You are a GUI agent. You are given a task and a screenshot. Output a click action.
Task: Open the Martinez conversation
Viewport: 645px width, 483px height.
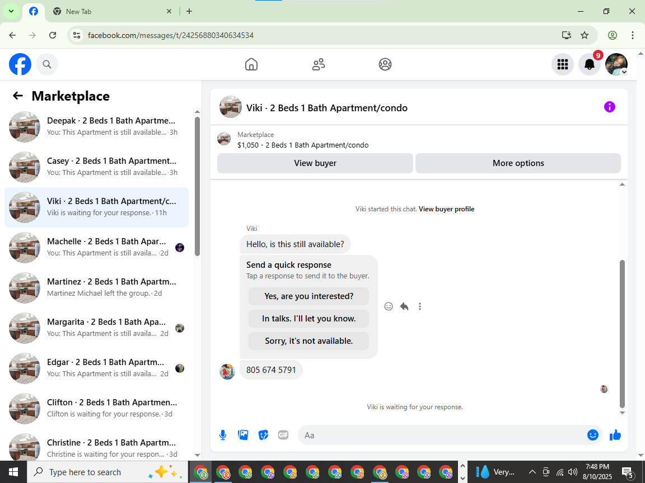click(x=97, y=287)
